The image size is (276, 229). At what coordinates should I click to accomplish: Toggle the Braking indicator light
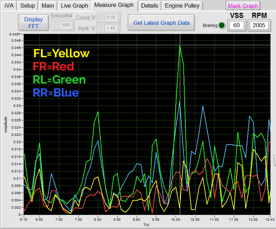222,25
